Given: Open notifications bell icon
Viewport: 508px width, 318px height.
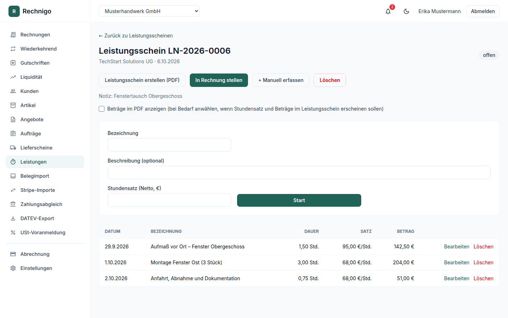Looking at the screenshot, I should [x=388, y=11].
